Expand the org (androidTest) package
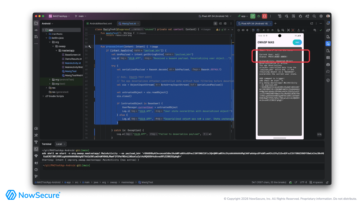The image size is (364, 204). click(50, 79)
